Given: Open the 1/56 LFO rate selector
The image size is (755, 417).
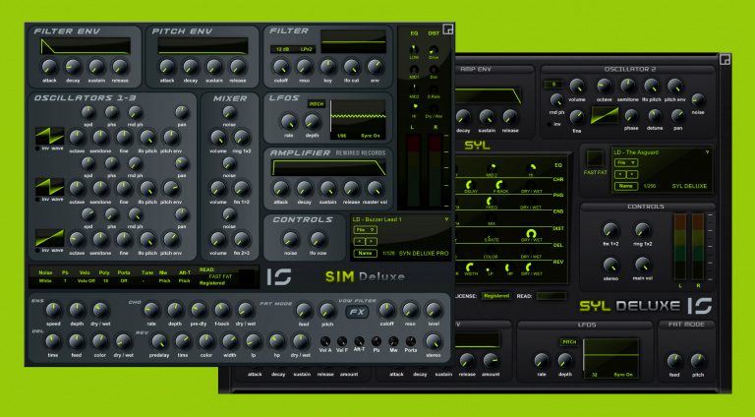Looking at the screenshot, I should (342, 136).
